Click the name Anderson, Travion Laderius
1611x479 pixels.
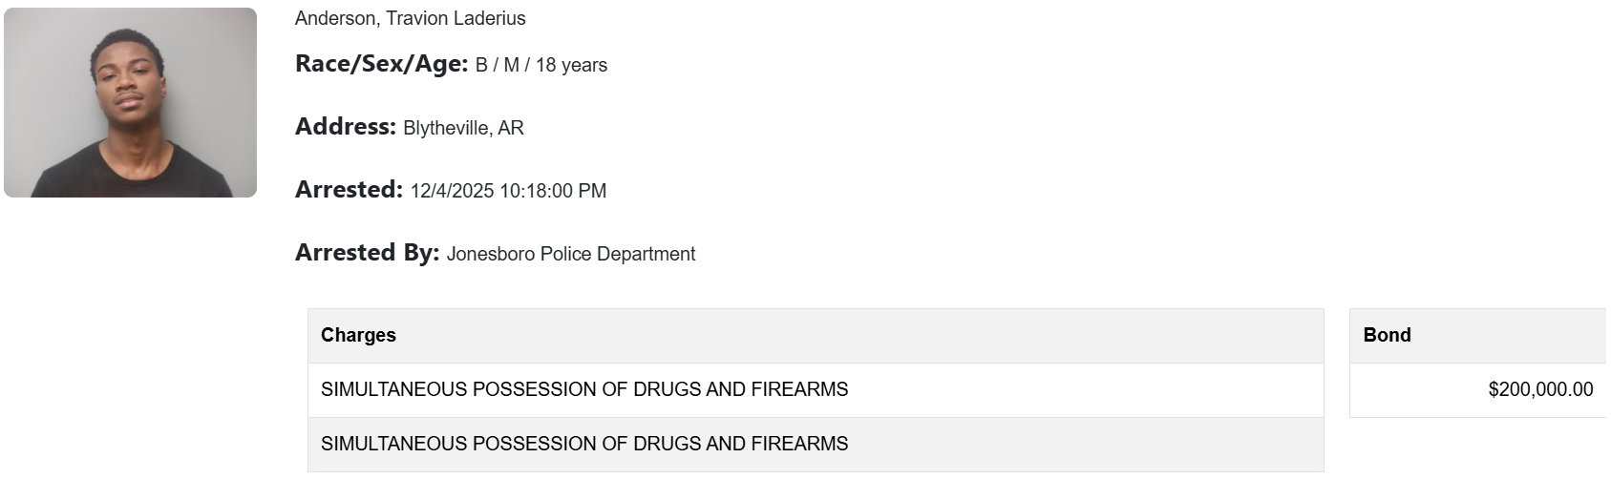[410, 18]
